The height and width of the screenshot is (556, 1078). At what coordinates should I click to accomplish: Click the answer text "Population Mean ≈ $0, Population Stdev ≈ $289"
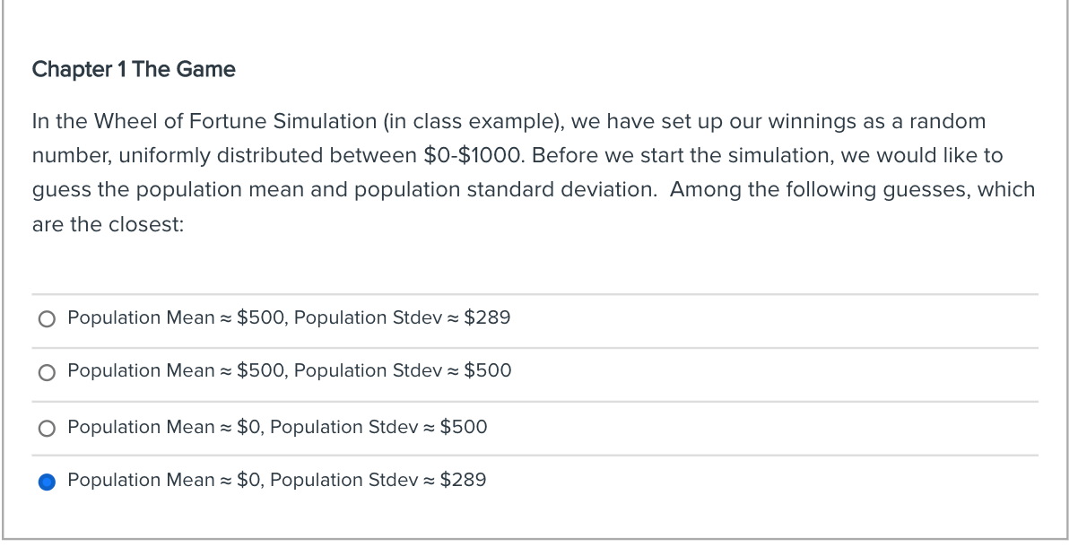[x=277, y=480]
